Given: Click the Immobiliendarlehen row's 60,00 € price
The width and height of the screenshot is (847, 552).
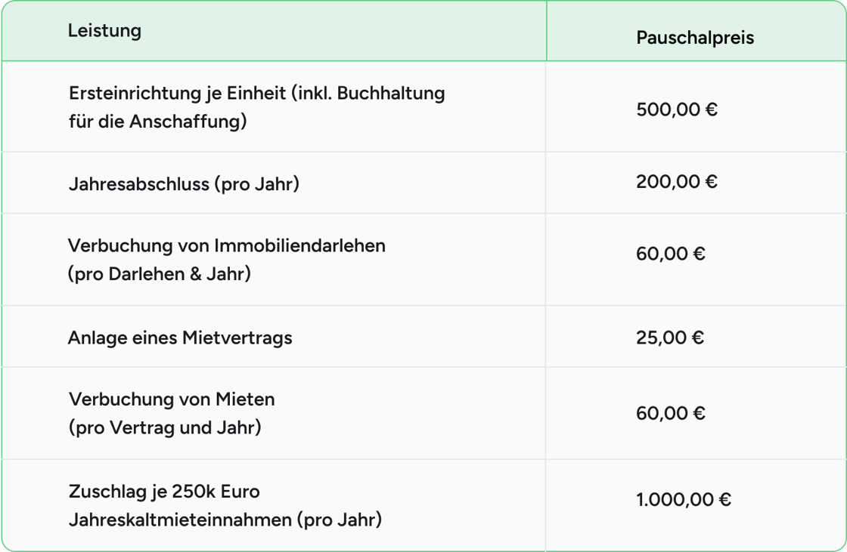Looking at the screenshot, I should [671, 254].
